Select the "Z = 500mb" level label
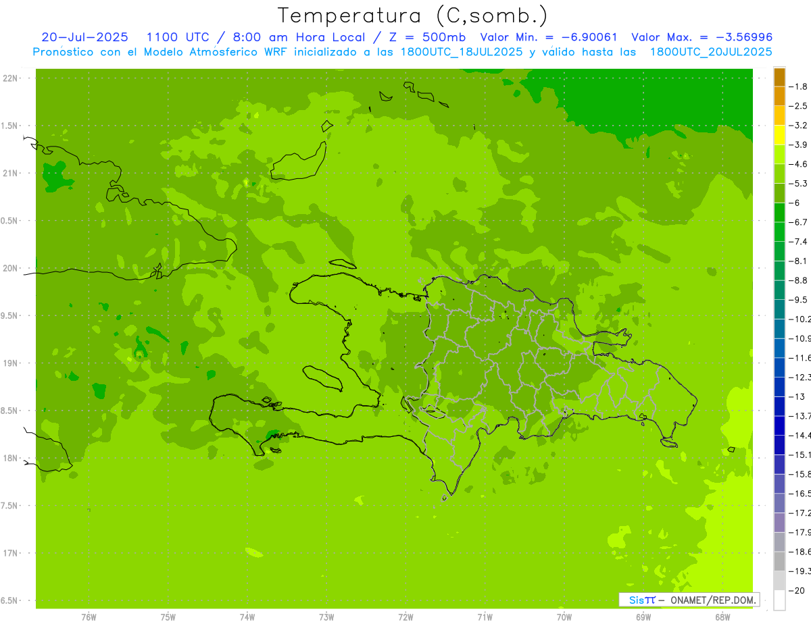811x626 pixels. (x=427, y=37)
